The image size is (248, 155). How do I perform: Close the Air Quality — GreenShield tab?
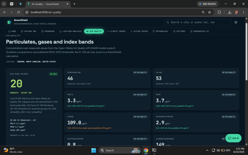(x=67, y=4)
